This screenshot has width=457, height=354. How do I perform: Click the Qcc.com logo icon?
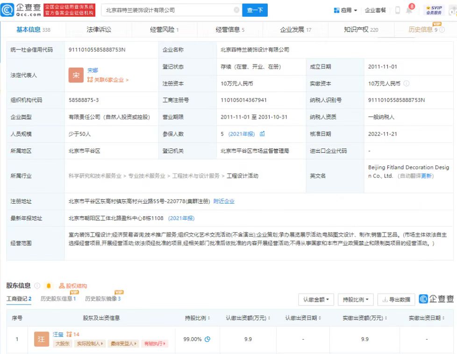(x=8, y=10)
